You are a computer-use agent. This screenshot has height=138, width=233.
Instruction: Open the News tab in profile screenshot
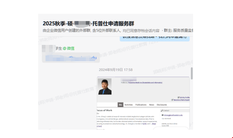[152, 105]
